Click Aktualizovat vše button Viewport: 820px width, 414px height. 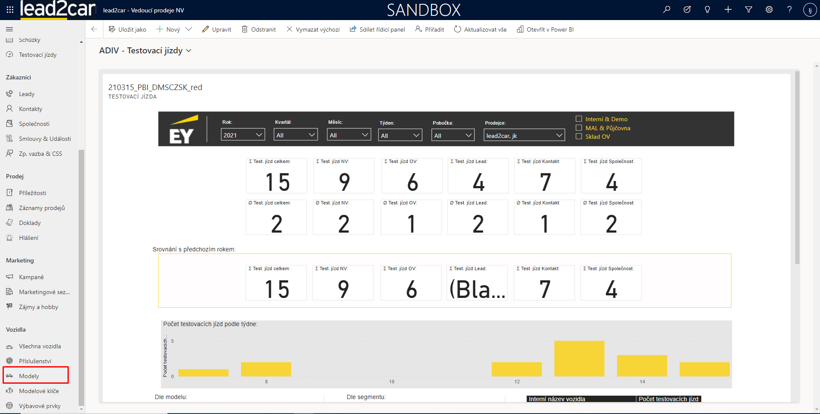point(480,29)
